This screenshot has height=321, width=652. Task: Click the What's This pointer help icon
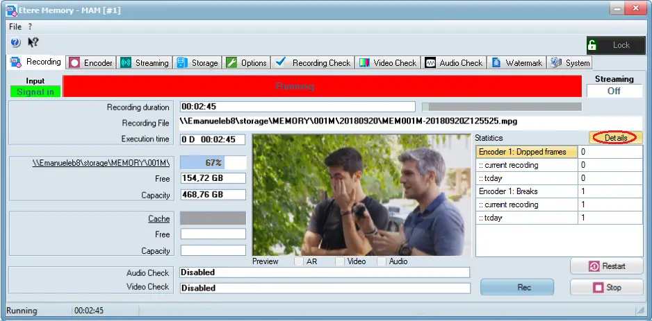coord(33,43)
